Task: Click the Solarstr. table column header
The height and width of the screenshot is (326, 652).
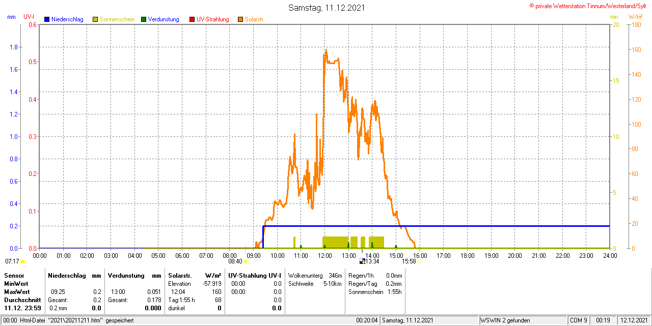Action: (x=179, y=275)
